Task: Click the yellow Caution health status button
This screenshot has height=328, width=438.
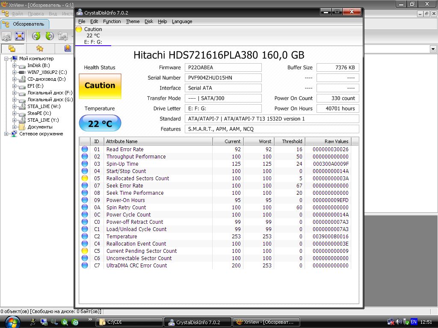Action: click(100, 85)
